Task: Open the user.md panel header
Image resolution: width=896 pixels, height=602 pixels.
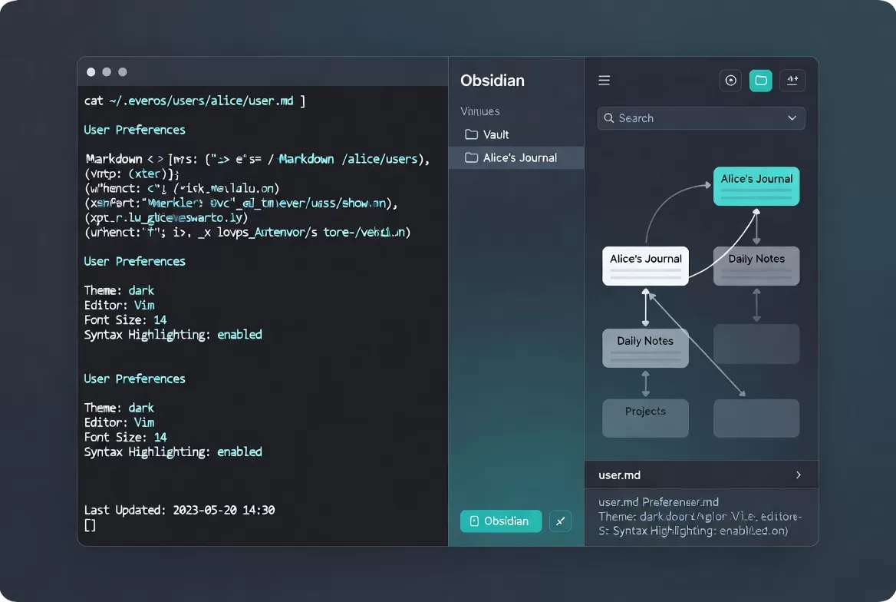Action: (701, 475)
